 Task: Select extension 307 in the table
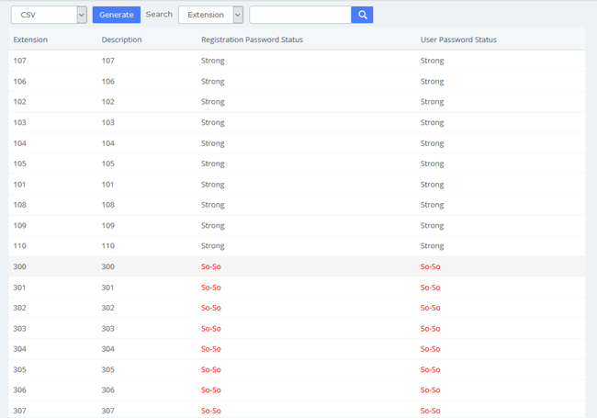(x=20, y=411)
